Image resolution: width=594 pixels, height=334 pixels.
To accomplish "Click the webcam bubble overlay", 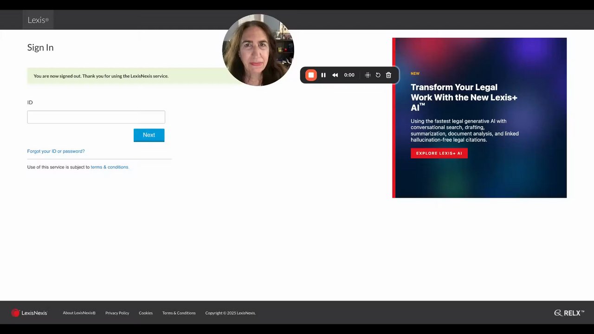I will [258, 50].
